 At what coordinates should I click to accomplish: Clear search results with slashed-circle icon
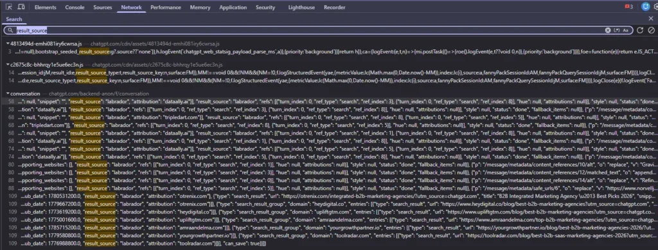(651, 30)
